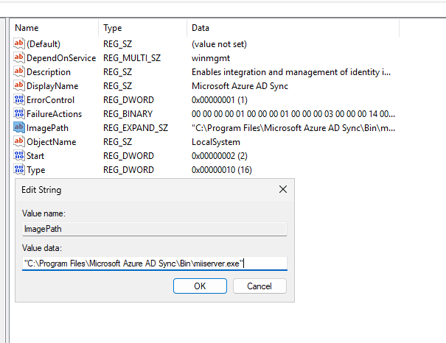This screenshot has height=343, width=446.
Task: Select the ObjectName entry name
Action: (x=51, y=142)
